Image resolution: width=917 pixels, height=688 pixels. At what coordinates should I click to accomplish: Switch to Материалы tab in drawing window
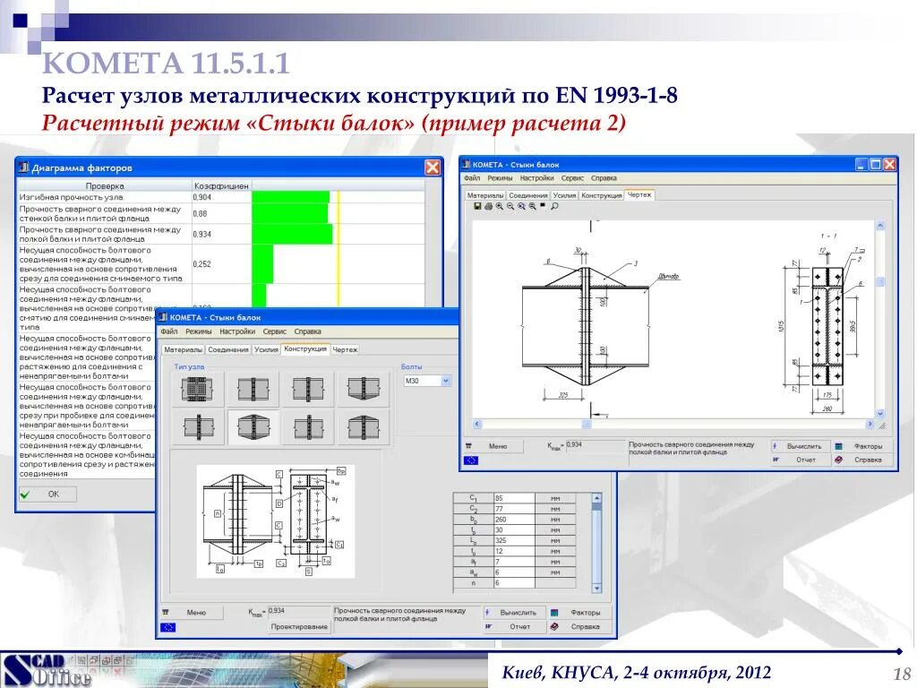(x=485, y=195)
